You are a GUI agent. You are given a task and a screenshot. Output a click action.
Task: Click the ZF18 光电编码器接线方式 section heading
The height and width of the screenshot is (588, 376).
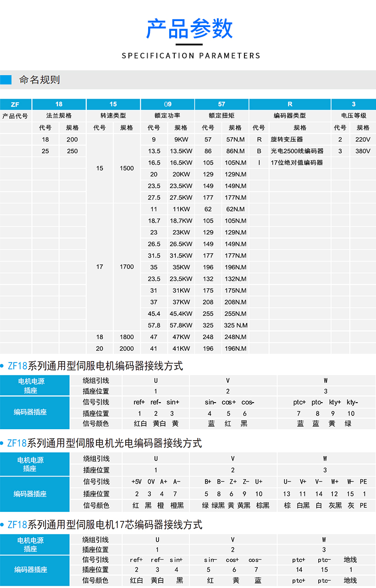(105, 443)
